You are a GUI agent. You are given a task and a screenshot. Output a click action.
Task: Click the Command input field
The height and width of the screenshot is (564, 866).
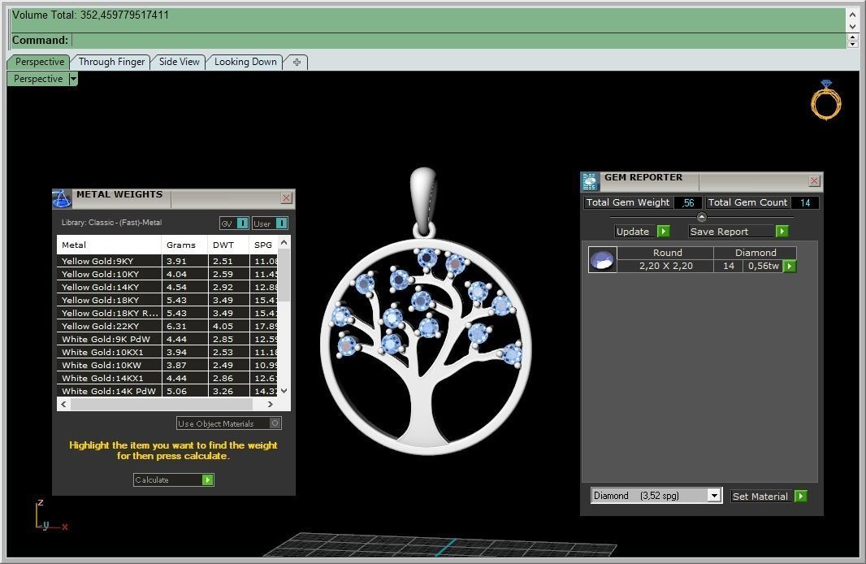pyautogui.click(x=458, y=41)
